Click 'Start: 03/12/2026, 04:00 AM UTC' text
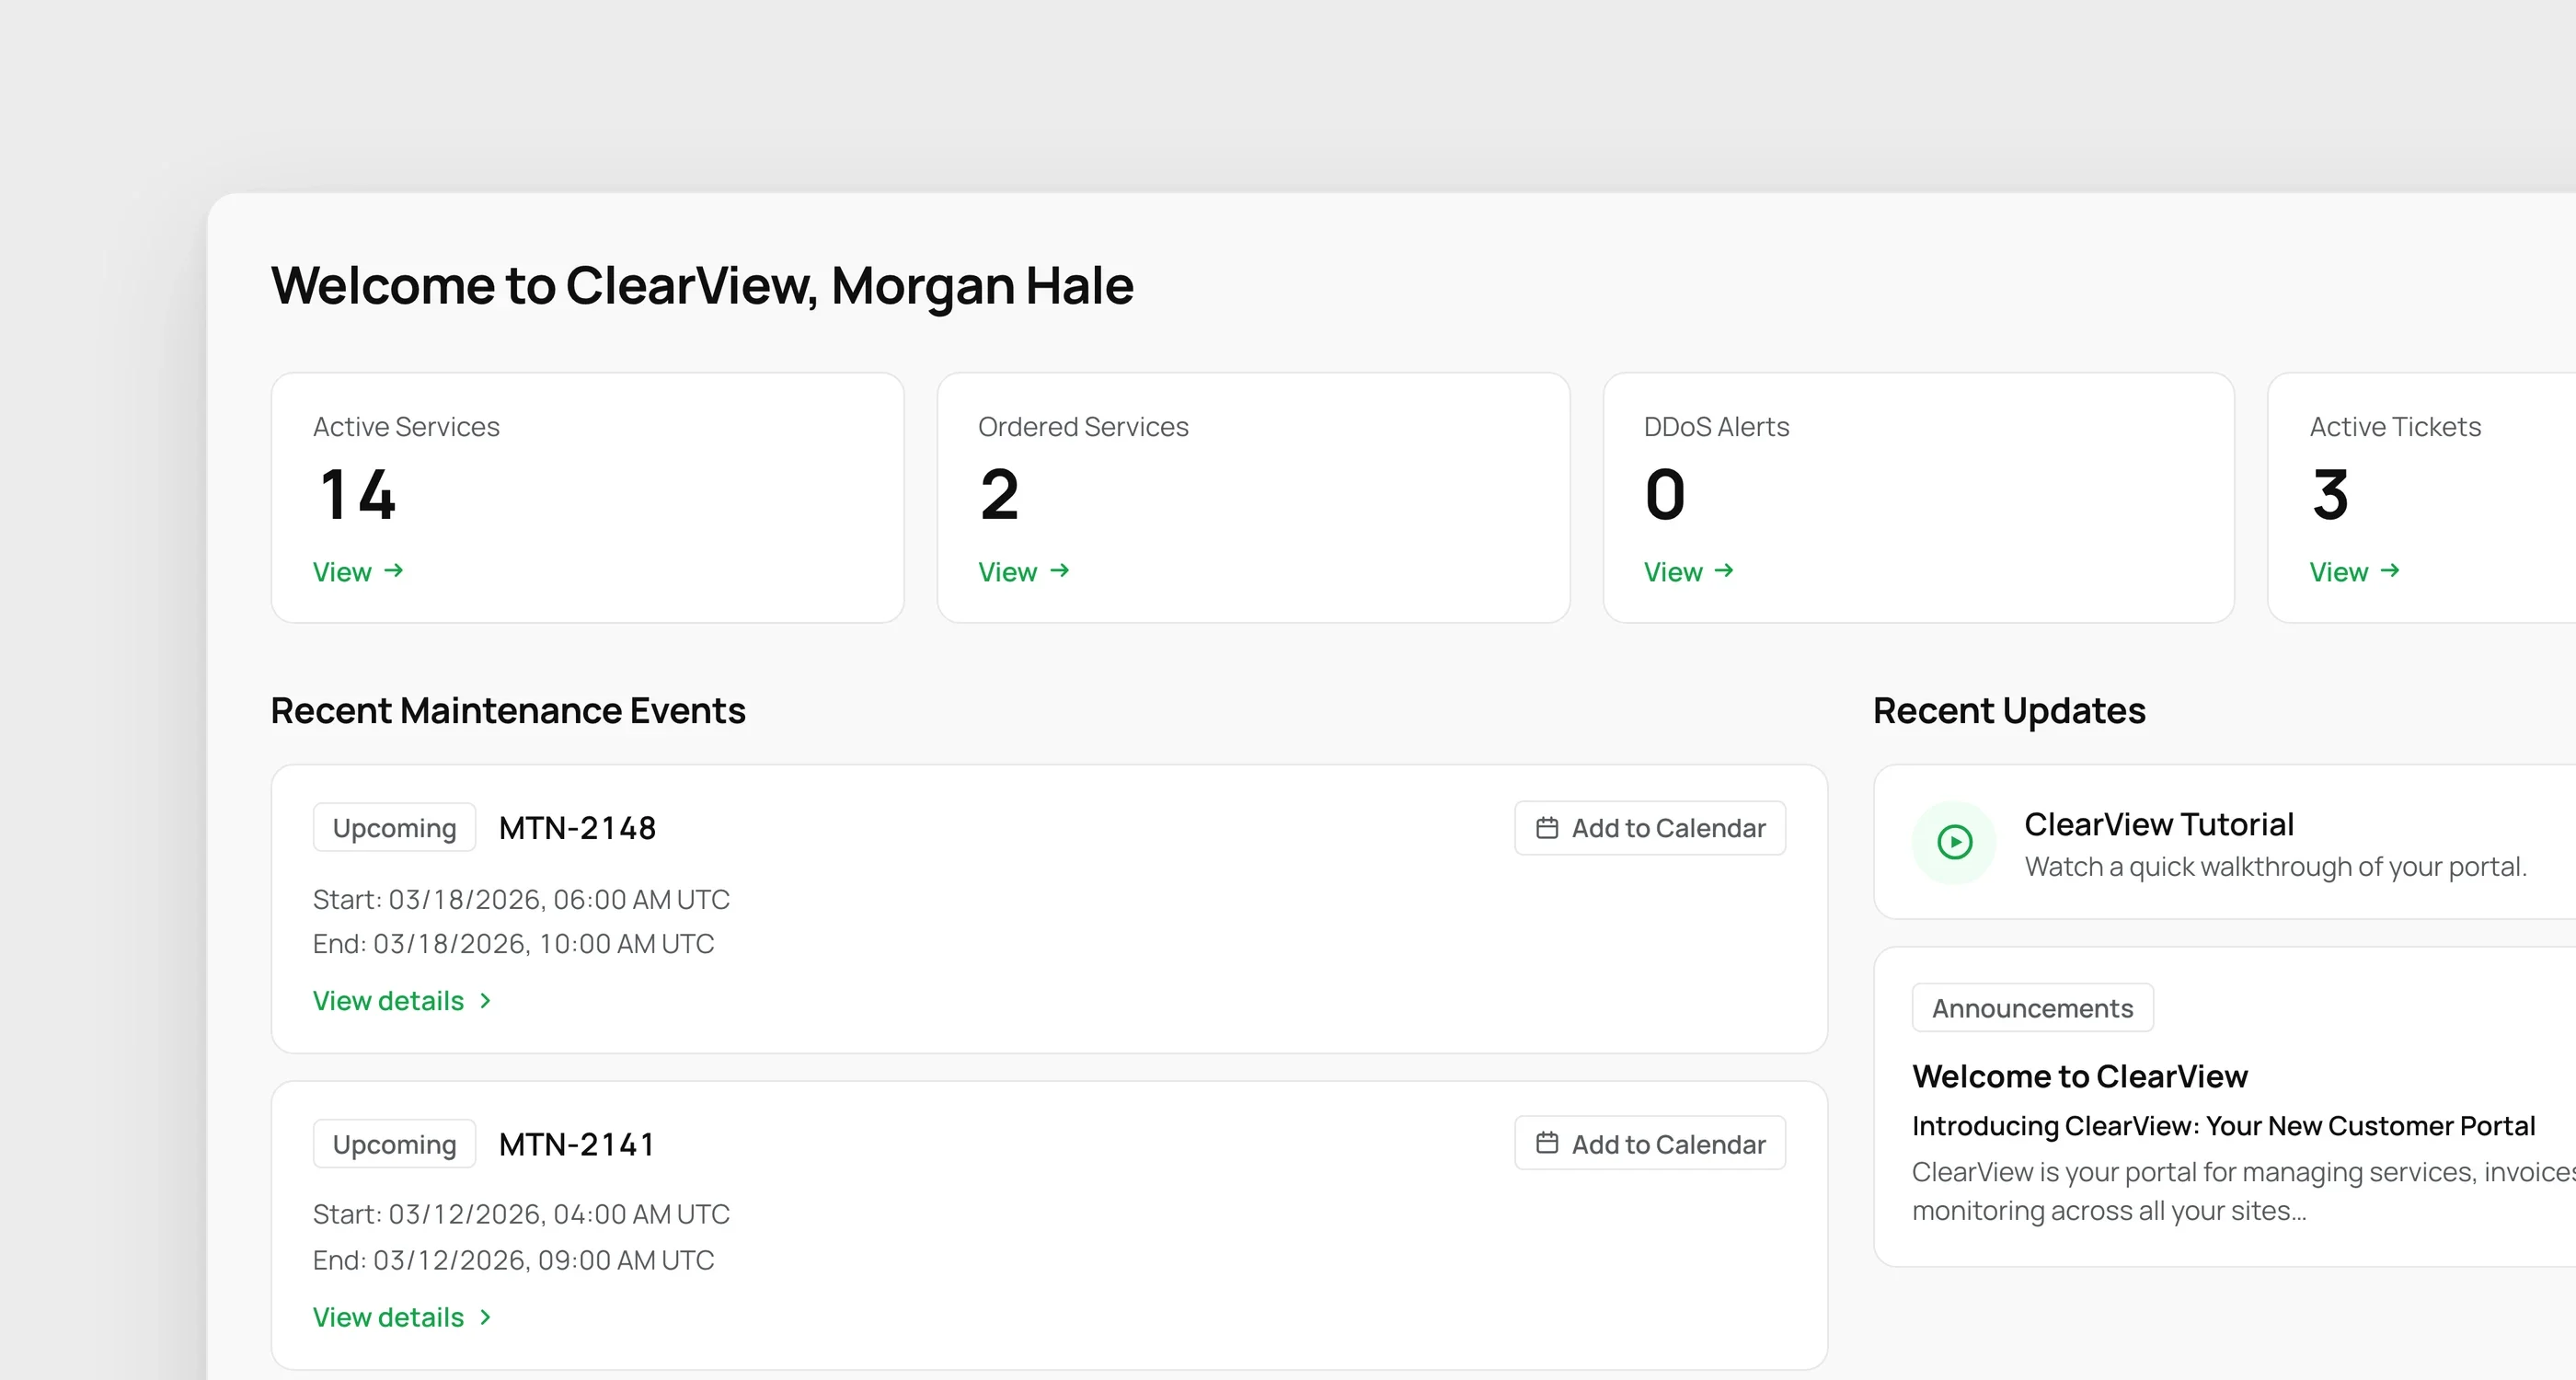This screenshot has height=1380, width=2576. pos(521,1214)
